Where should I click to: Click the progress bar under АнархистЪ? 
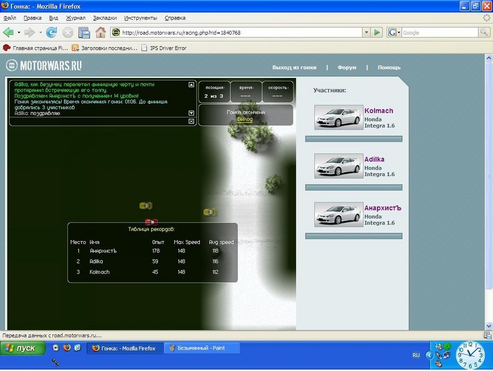coord(354,236)
